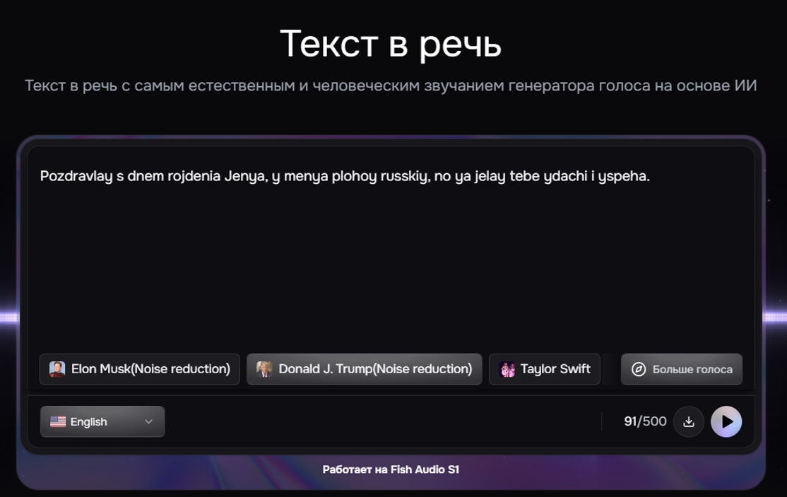Image resolution: width=787 pixels, height=497 pixels.
Task: Click the Работает на Fish Audio S1 text
Action: [391, 469]
